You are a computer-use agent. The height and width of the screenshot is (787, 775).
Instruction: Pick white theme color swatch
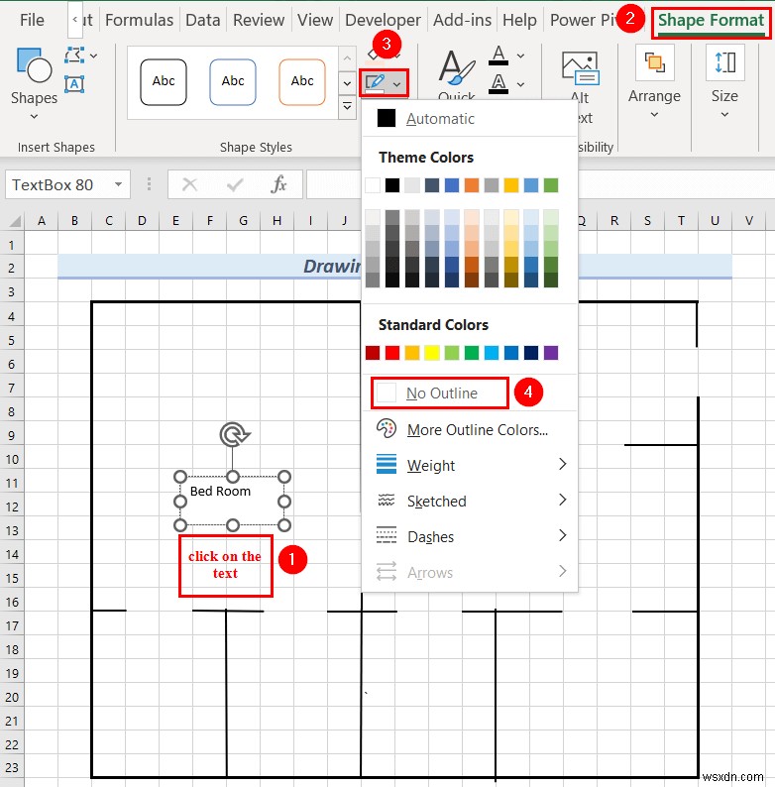point(373,185)
